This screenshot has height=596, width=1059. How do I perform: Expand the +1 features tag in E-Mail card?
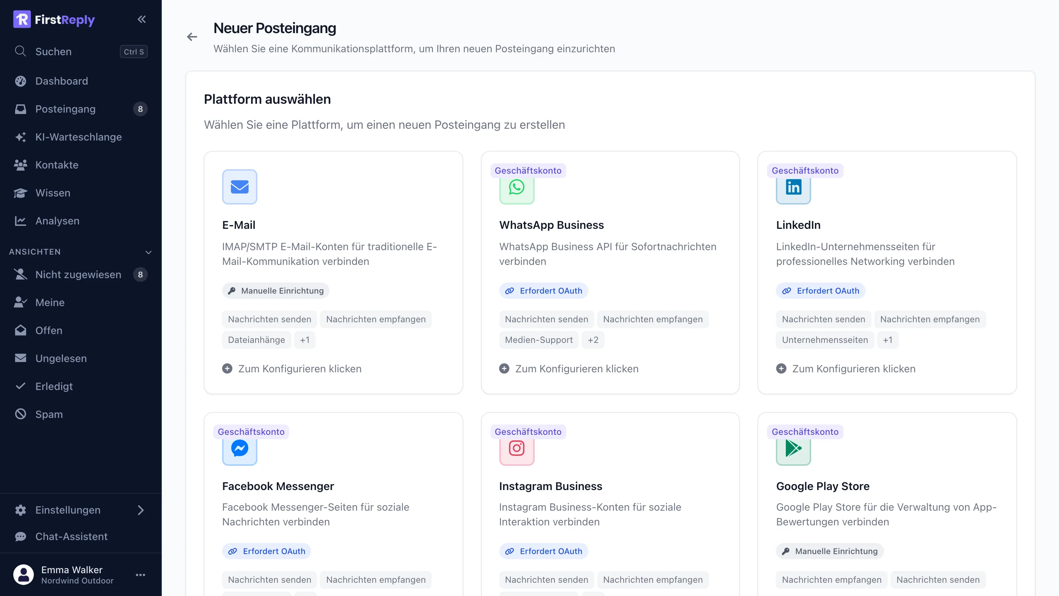304,340
